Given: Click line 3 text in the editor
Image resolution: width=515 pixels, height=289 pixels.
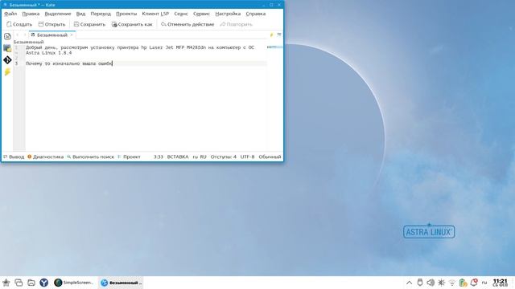Looking at the screenshot, I should pyautogui.click(x=69, y=63).
